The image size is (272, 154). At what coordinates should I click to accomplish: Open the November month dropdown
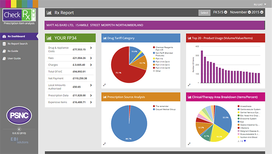[240, 12]
